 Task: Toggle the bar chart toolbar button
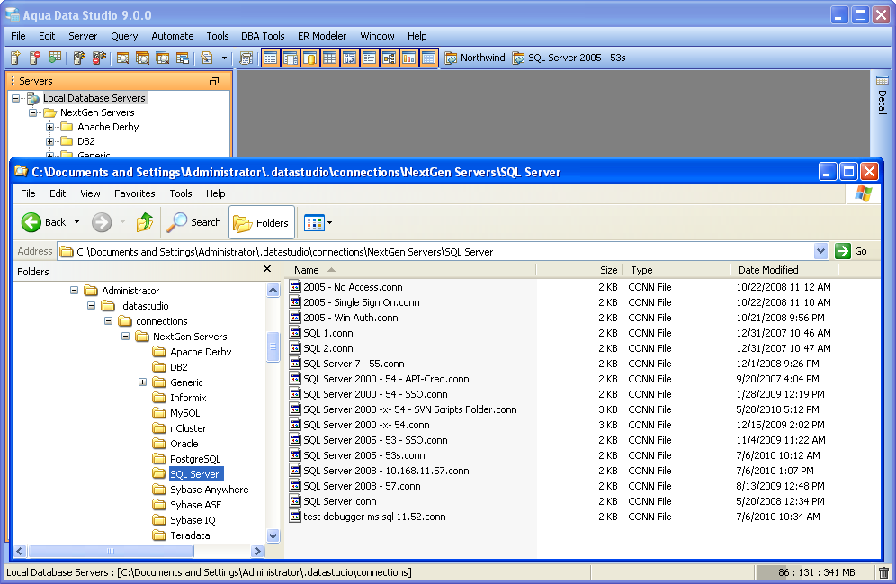408,58
